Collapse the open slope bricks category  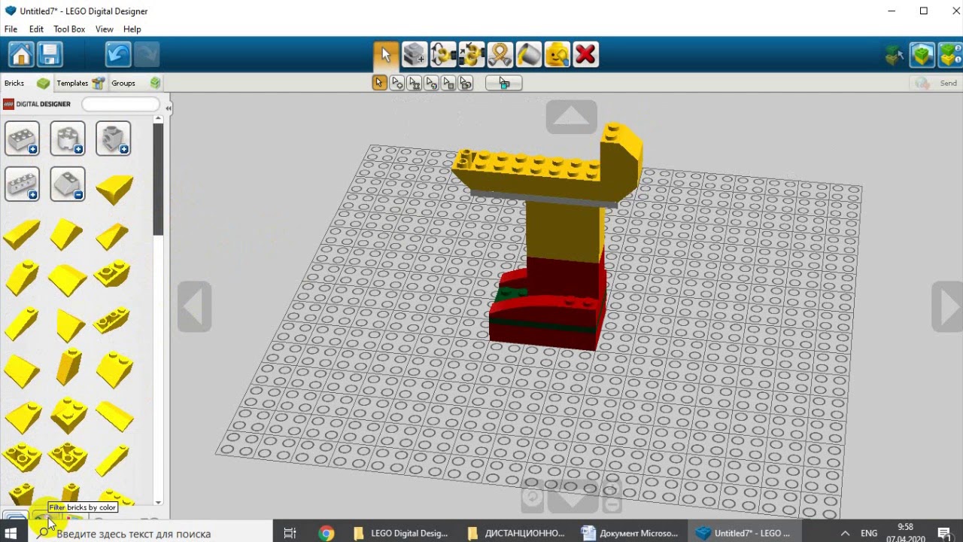tap(68, 184)
